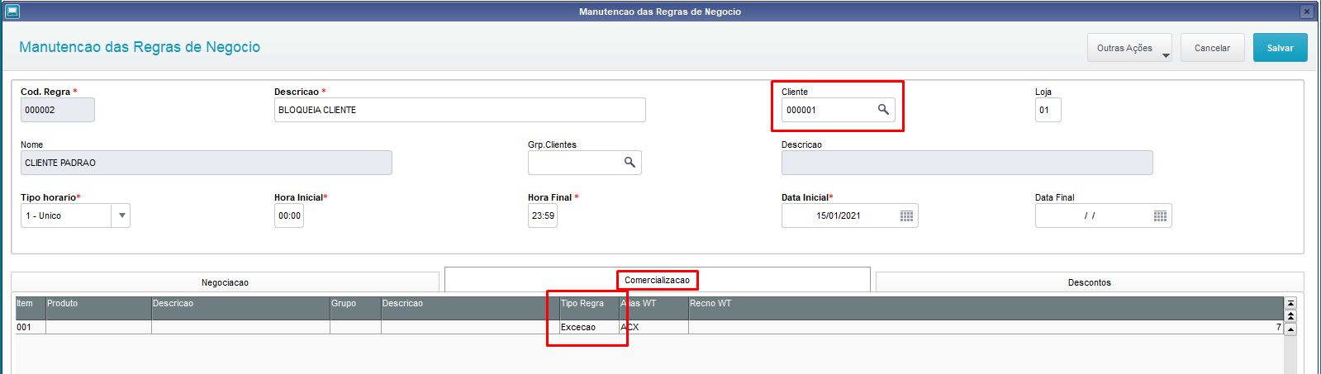The width and height of the screenshot is (1321, 374).
Task: Click the Grp.Clientes search magnifier
Action: 630,163
